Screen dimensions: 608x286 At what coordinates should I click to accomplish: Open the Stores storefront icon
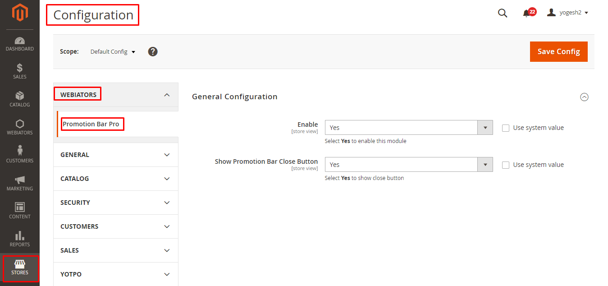pos(19,263)
